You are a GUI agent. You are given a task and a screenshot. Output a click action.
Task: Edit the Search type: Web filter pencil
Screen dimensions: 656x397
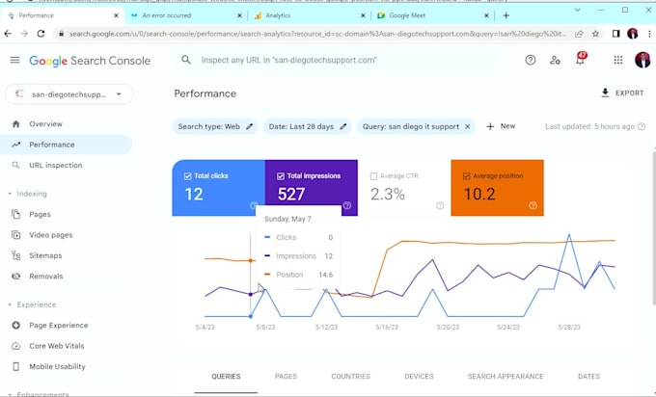(x=250, y=126)
